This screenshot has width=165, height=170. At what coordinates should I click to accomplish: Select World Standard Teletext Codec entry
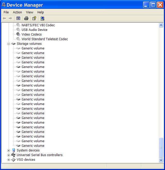[x=45, y=39]
